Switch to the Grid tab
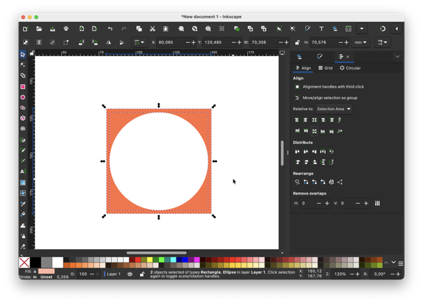423x304 pixels. [325, 68]
